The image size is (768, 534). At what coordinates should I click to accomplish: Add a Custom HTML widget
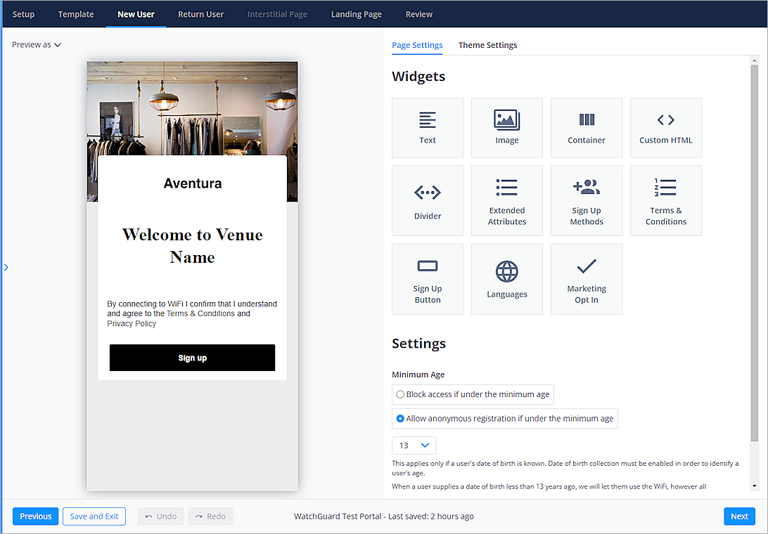665,127
